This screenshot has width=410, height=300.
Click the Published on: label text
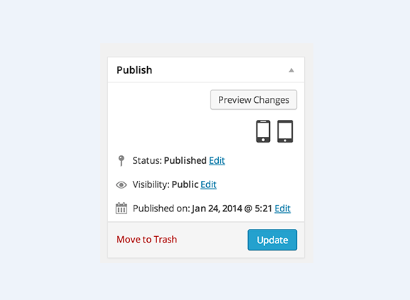pos(161,209)
